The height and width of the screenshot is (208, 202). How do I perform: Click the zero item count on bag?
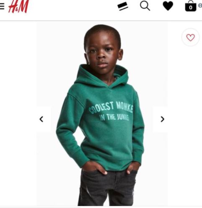coord(191,8)
